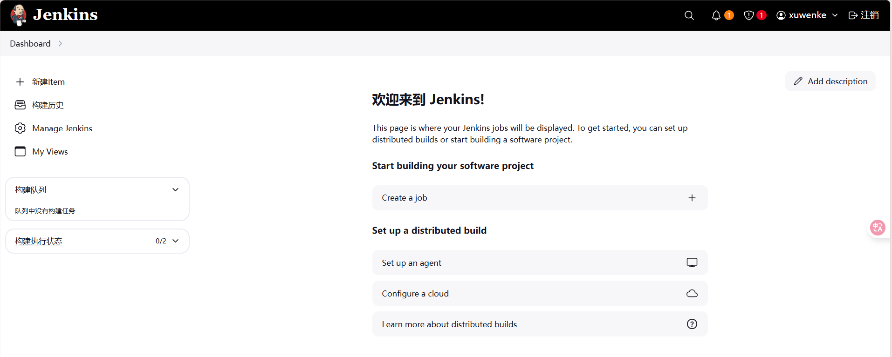
Task: Click the plus icon in Create a job
Action: (x=692, y=198)
